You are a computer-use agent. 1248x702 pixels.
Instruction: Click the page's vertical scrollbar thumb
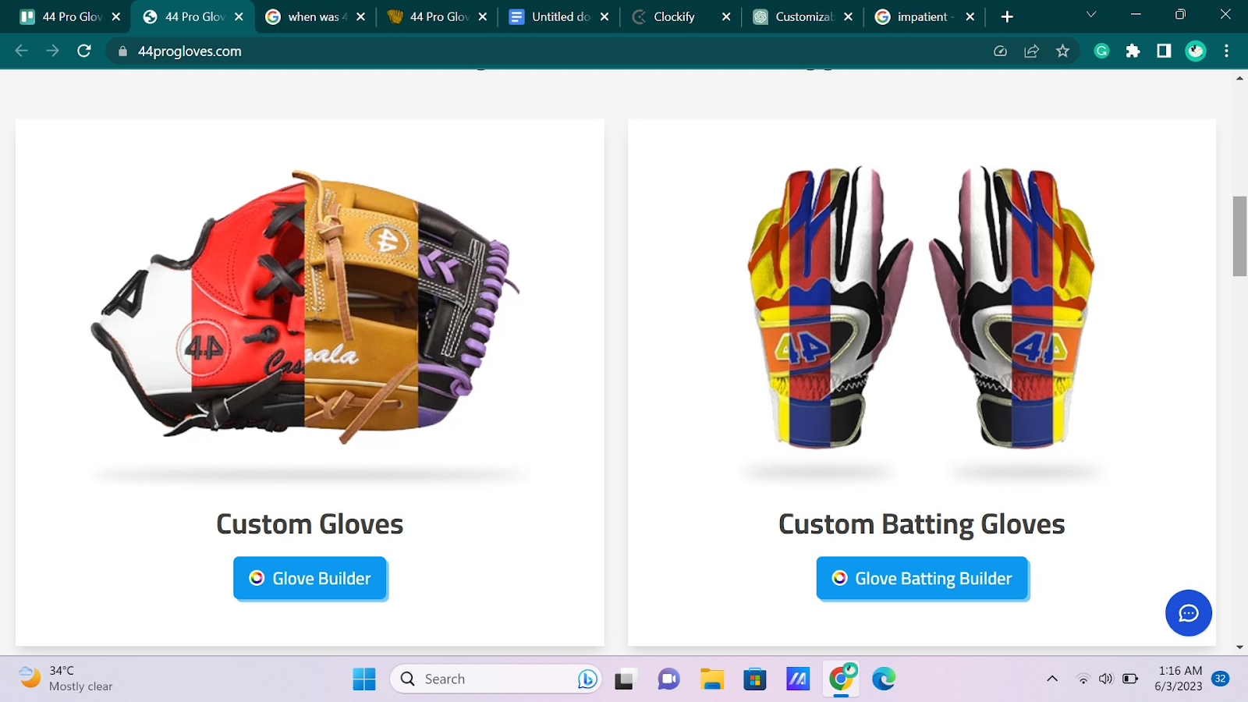[1239, 236]
